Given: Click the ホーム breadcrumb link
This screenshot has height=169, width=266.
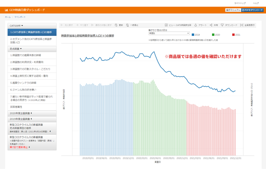Looking at the screenshot, I should (x=8, y=18).
